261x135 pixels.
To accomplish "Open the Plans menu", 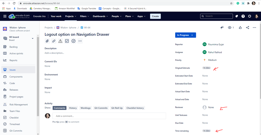I will [130, 16].
